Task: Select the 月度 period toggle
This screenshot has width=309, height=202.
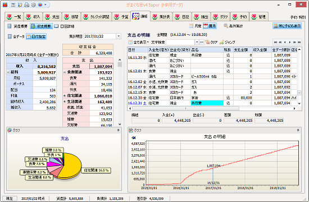Action: click(x=196, y=26)
